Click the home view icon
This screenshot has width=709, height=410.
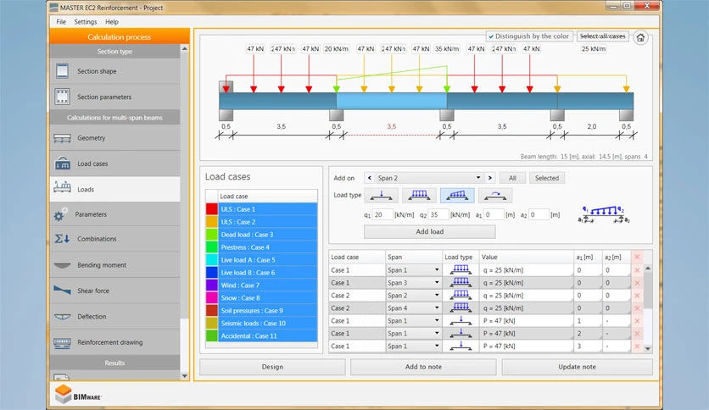point(640,37)
